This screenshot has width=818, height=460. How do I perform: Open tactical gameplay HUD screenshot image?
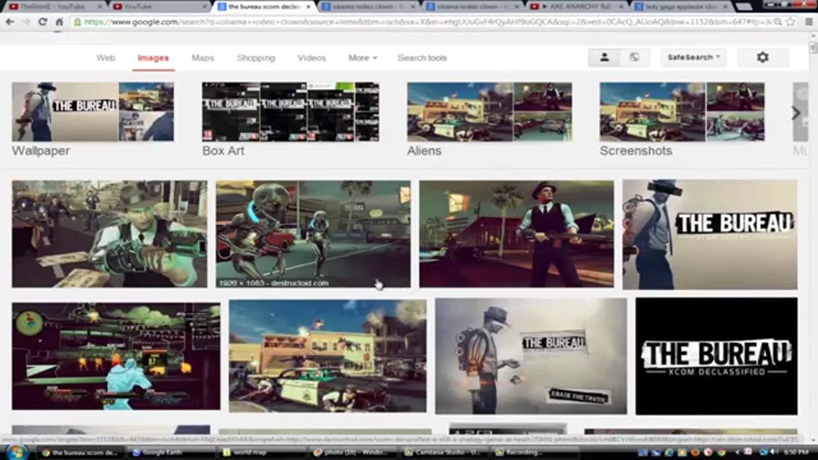coord(116,356)
